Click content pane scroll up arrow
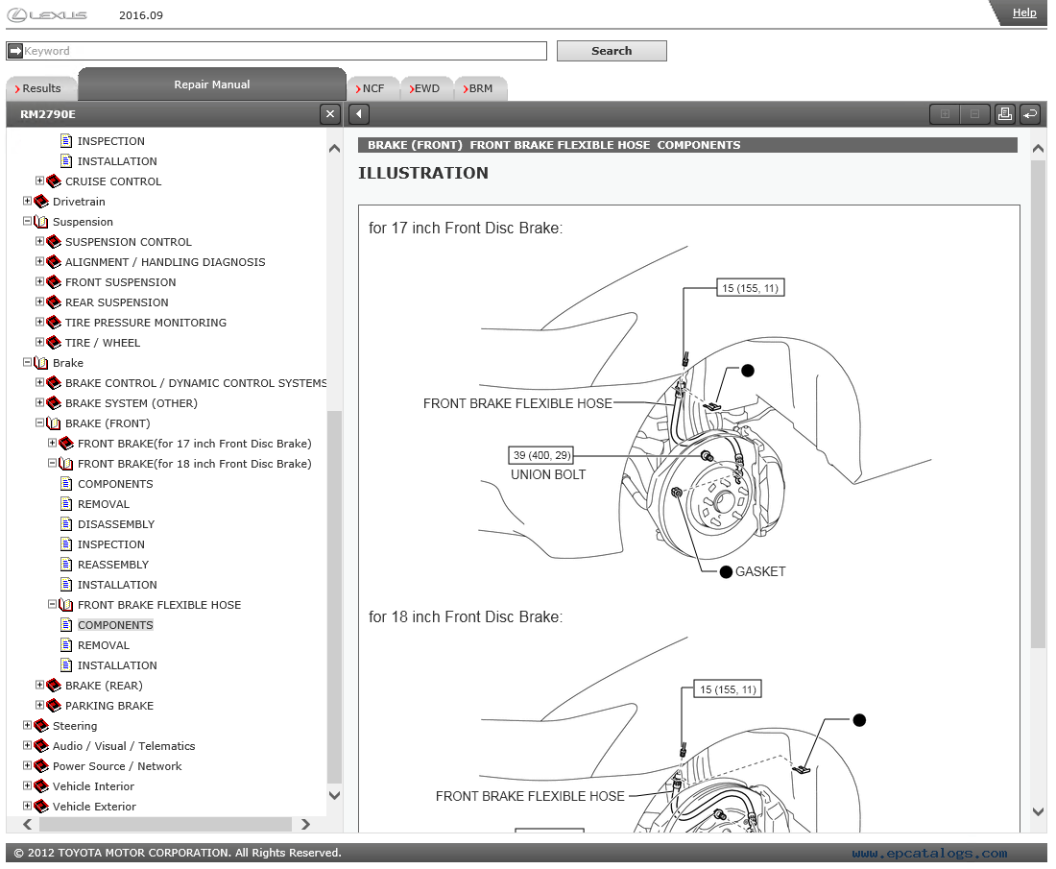 coord(1039,149)
